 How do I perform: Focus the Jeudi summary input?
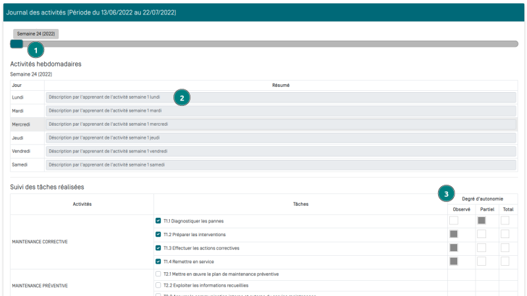(x=281, y=137)
